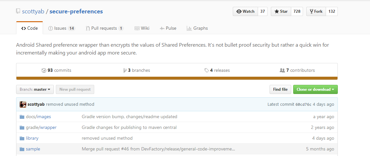The width and height of the screenshot is (370, 156).
Task: Open the library row's 'removed unused method' commit
Action: pyautogui.click(x=107, y=138)
